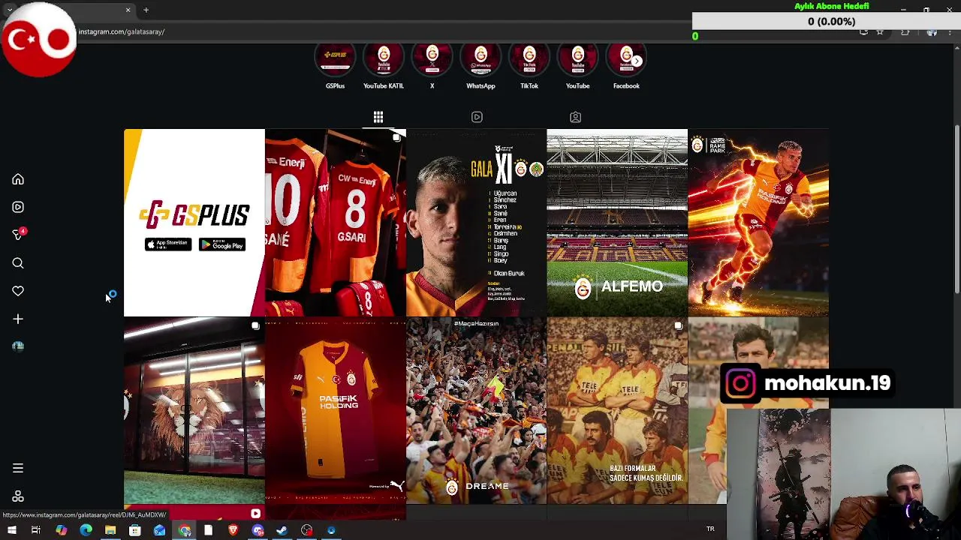Open the browser extensions puzzle icon

(905, 32)
